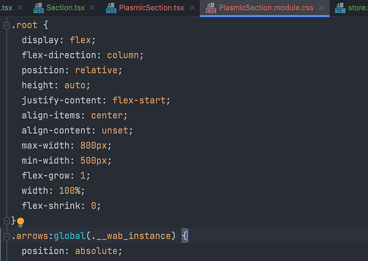Collapse the .arrows rule fold marker

coord(7,235)
